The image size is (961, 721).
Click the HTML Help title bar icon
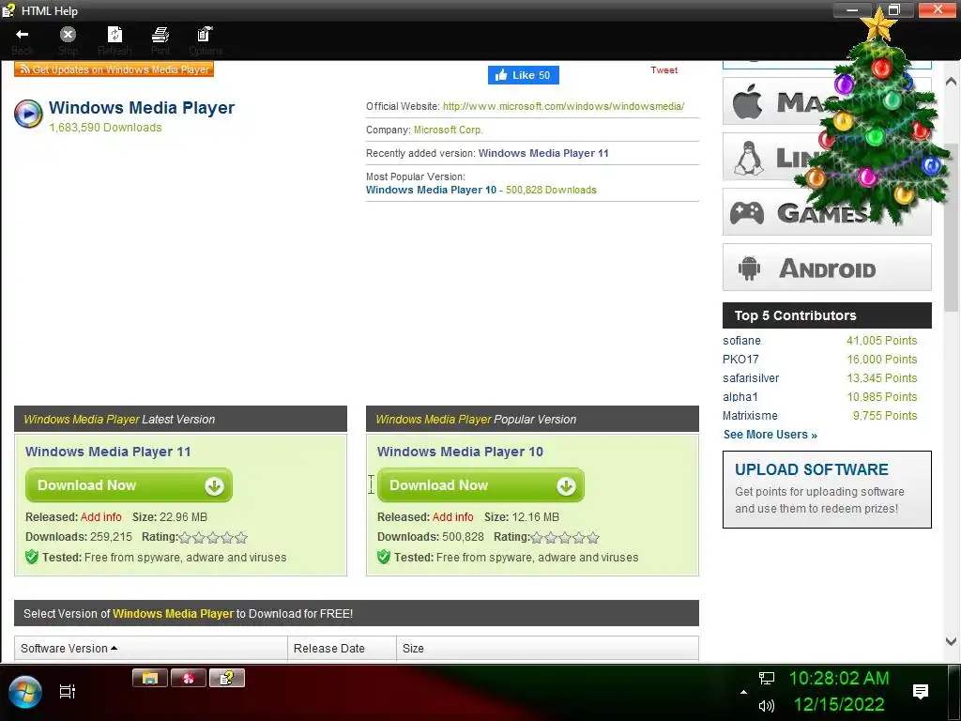click(8, 10)
